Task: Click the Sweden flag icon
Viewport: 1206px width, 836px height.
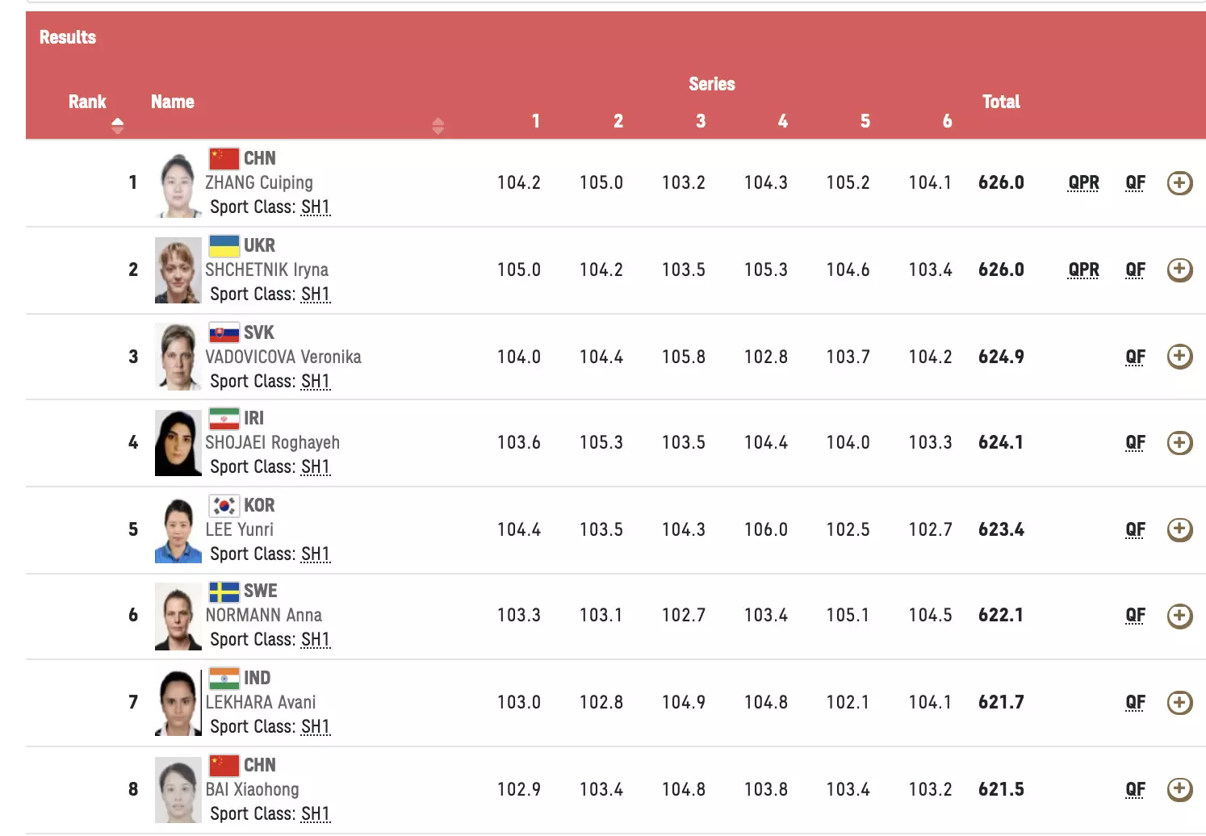Action: (x=224, y=591)
